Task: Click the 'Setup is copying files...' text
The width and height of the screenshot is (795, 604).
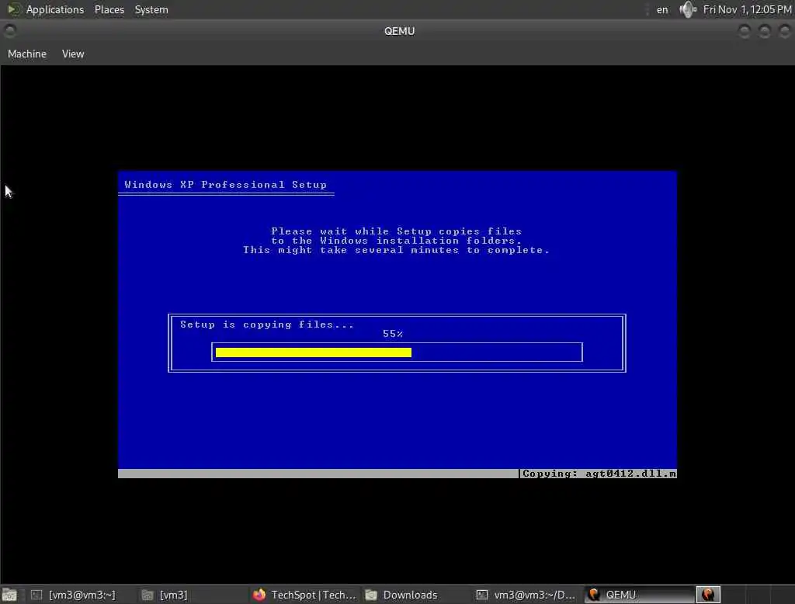Action: (x=267, y=325)
